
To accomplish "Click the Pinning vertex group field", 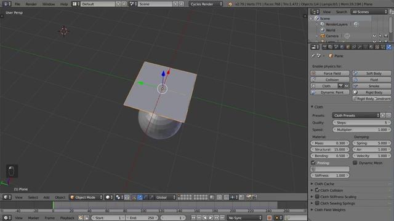I will coord(330,169).
